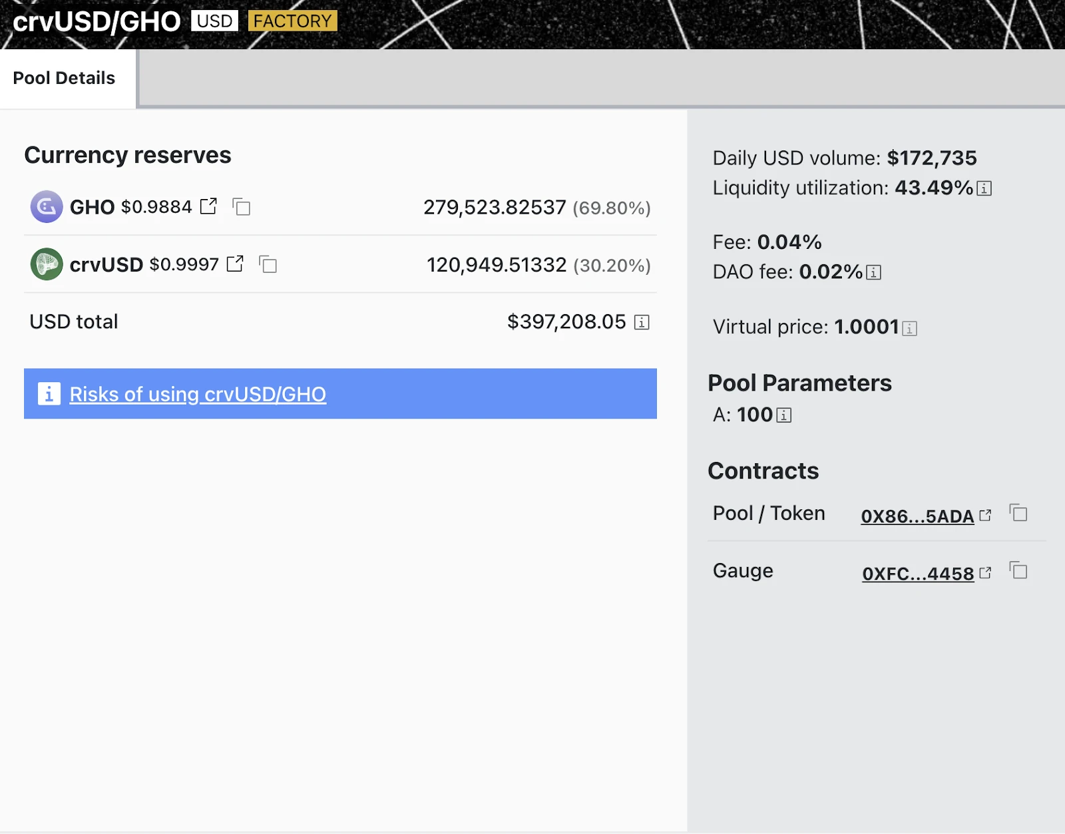Click crvUSD share percentage (30.20%)
Screen dimensions: 1065x834
tap(612, 266)
